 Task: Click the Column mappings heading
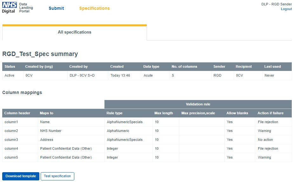point(22,92)
